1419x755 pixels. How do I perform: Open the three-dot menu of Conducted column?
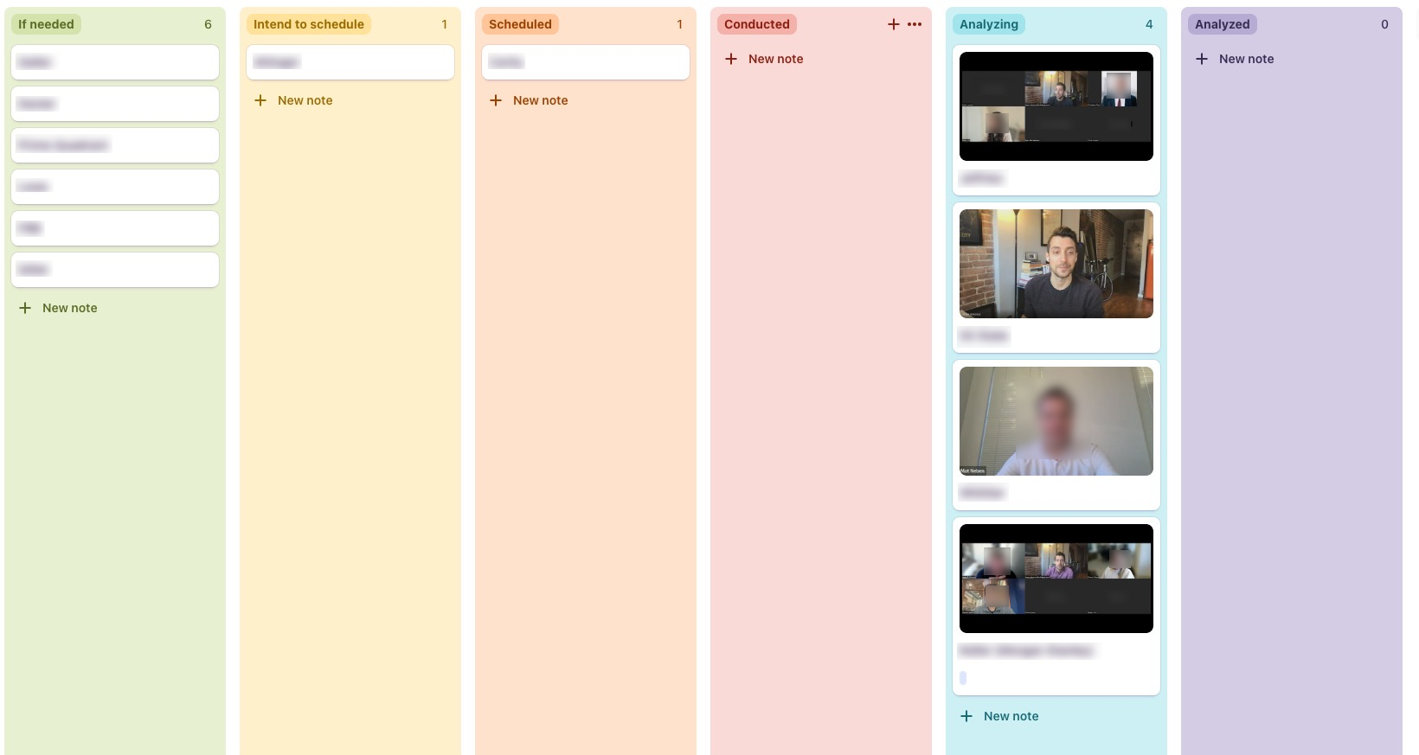coord(915,24)
